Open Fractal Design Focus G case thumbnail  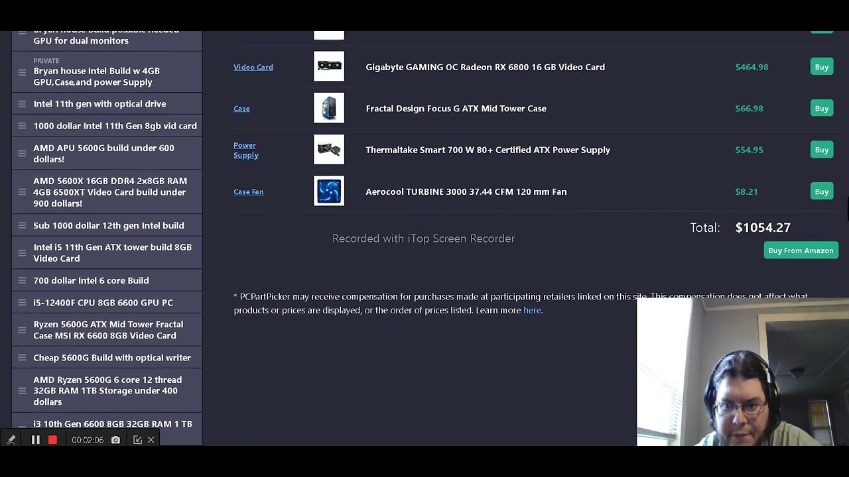(x=329, y=108)
